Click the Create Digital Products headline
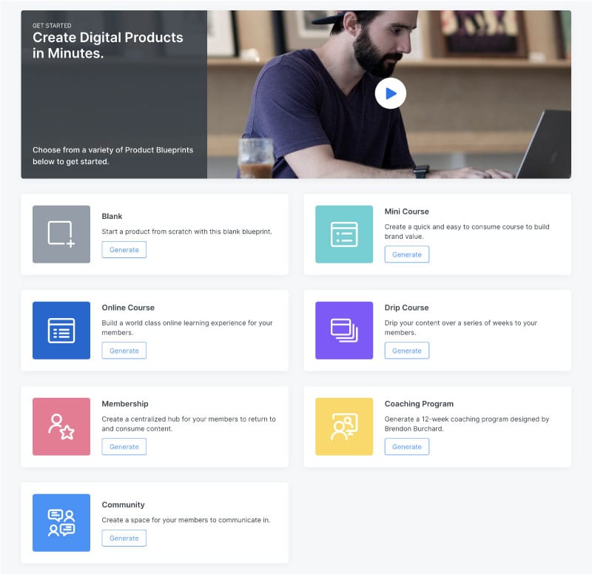Viewport: 592px width, 574px height. pyautogui.click(x=108, y=45)
